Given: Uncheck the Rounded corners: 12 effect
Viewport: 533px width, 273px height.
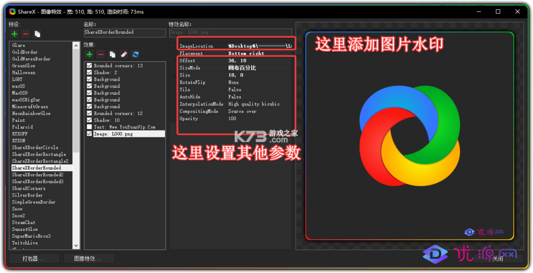Looking at the screenshot, I should (90, 113).
